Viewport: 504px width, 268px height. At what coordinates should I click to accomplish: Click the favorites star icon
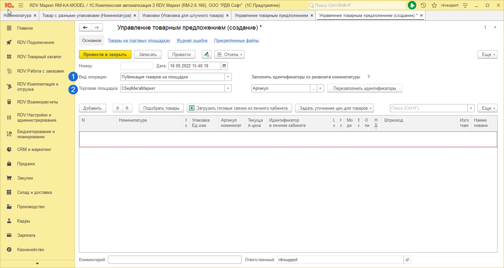click(x=434, y=5)
